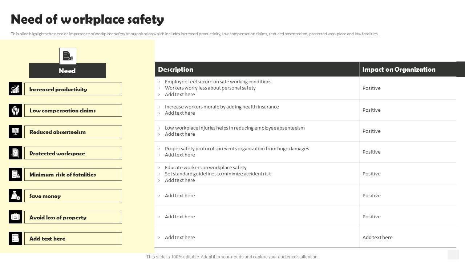Click the Positive cell in the Reduced absenteeism row
Image resolution: width=465 pixels, height=262 pixels.
click(372, 131)
